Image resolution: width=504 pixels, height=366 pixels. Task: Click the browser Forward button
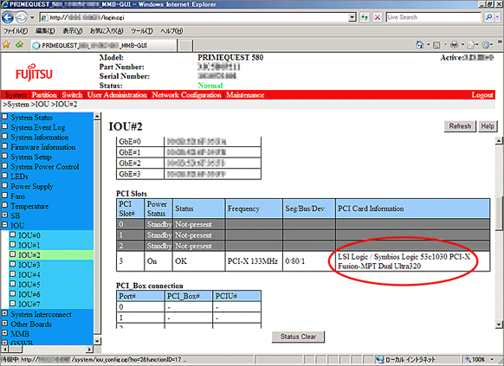[21, 17]
